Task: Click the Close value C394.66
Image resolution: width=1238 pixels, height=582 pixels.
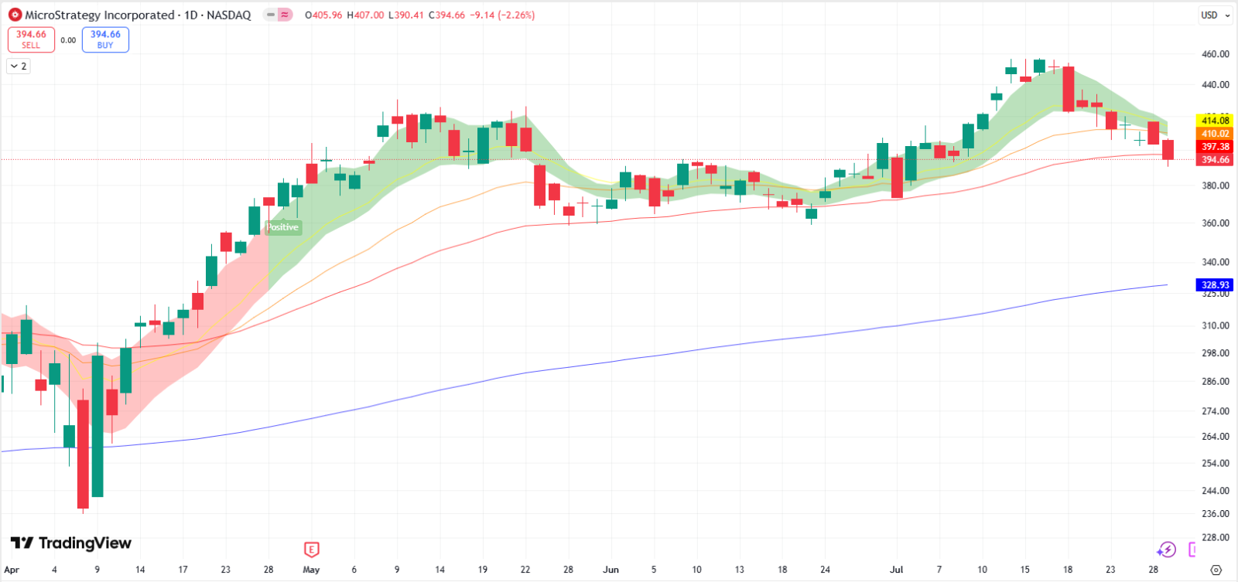Action: (x=447, y=15)
